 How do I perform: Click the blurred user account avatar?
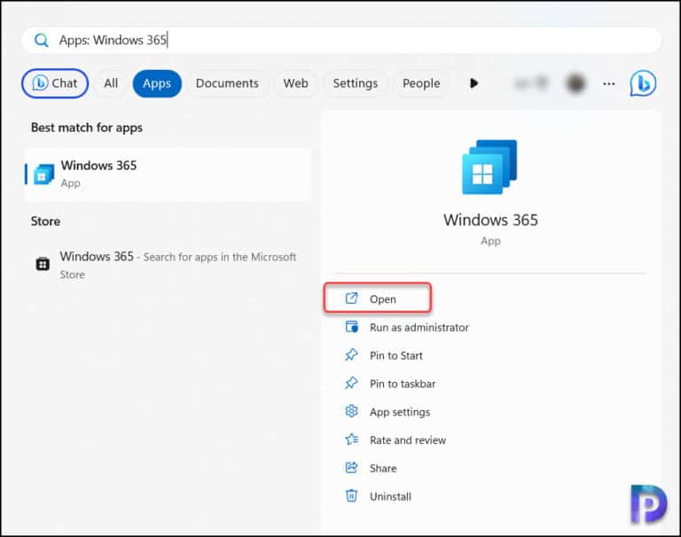(x=575, y=83)
